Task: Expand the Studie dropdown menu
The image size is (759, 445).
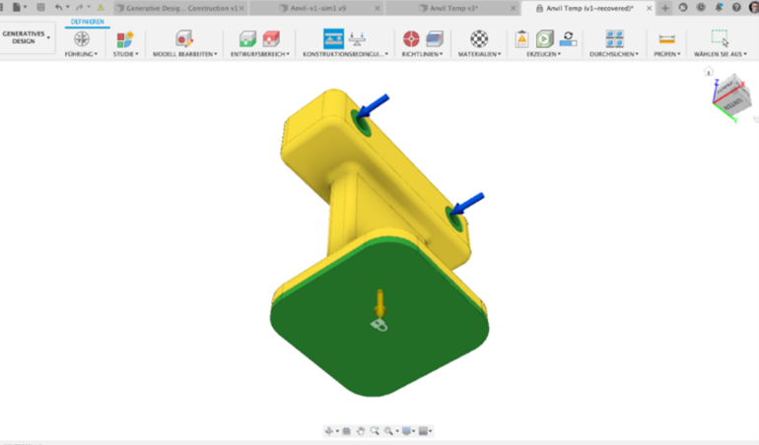Action: pos(125,54)
